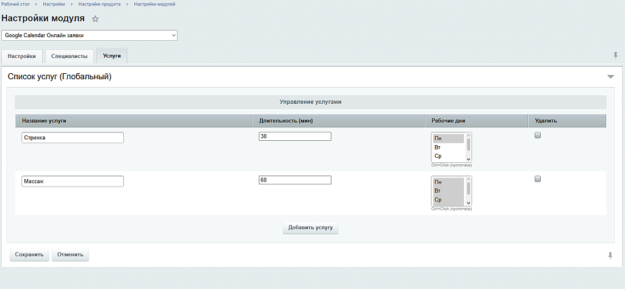Click the Сохранить button

[29, 254]
